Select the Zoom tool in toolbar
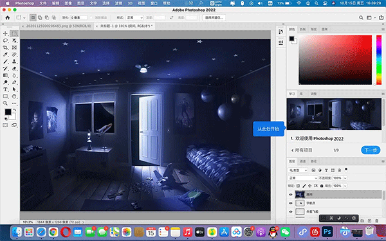 tap(5, 103)
